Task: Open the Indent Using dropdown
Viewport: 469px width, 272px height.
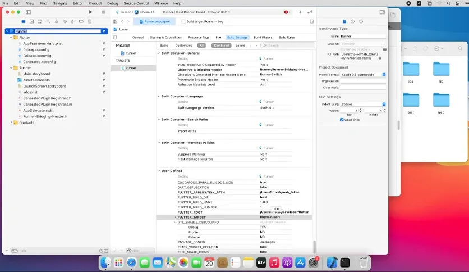Action: click(x=363, y=104)
